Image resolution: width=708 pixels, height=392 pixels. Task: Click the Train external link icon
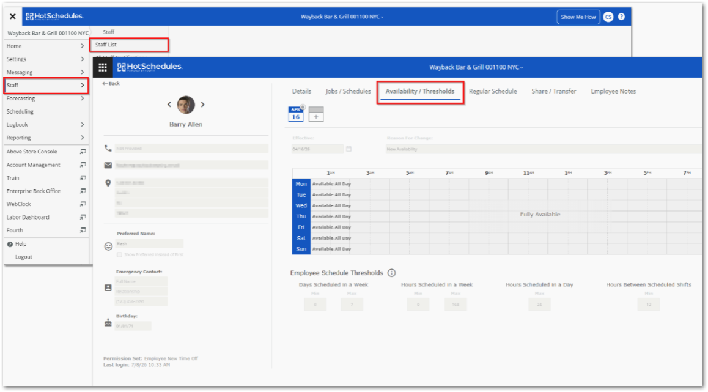point(83,178)
